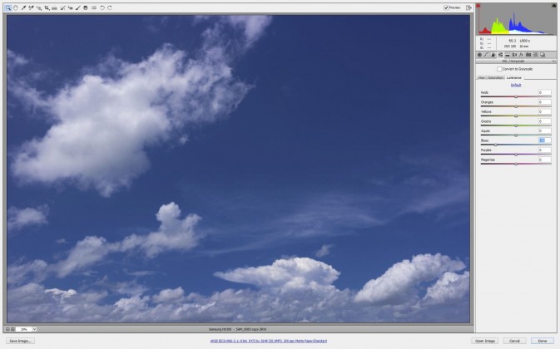Select the Hand tool
This screenshot has height=349, width=560.
[x=15, y=7]
